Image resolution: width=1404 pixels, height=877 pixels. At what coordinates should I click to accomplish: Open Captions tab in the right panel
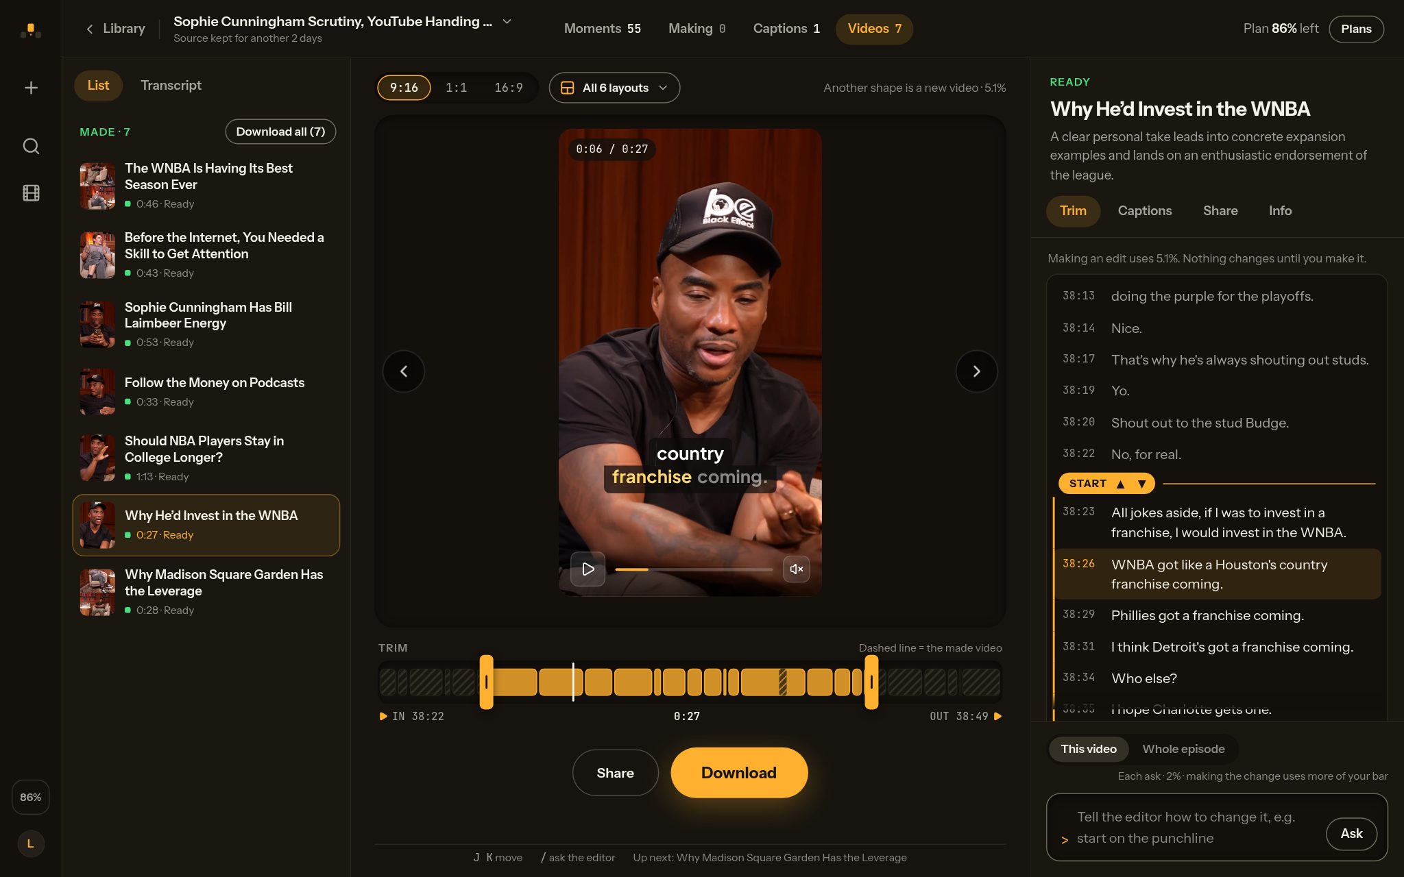pyautogui.click(x=1144, y=211)
